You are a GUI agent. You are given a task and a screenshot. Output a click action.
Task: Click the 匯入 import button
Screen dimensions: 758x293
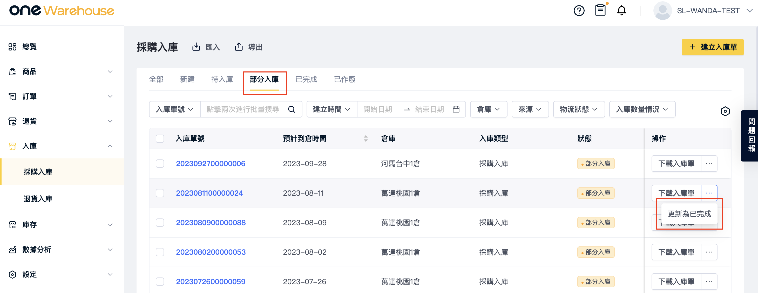[x=206, y=47]
